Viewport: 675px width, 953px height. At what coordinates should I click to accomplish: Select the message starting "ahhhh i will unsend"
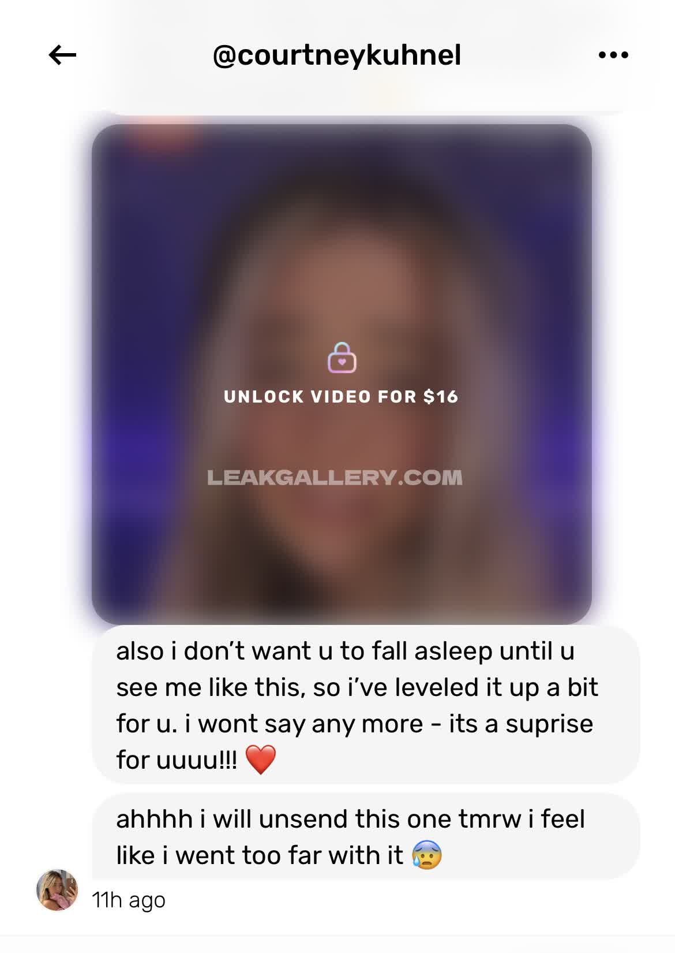tap(366, 836)
